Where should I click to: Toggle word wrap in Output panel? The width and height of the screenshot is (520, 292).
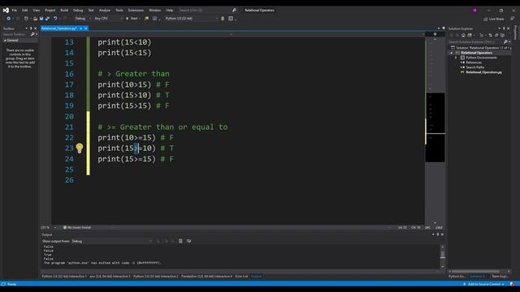188,242
